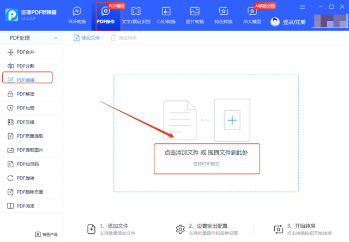
Task: Click the 支持PDF格式 text
Action: click(x=206, y=164)
